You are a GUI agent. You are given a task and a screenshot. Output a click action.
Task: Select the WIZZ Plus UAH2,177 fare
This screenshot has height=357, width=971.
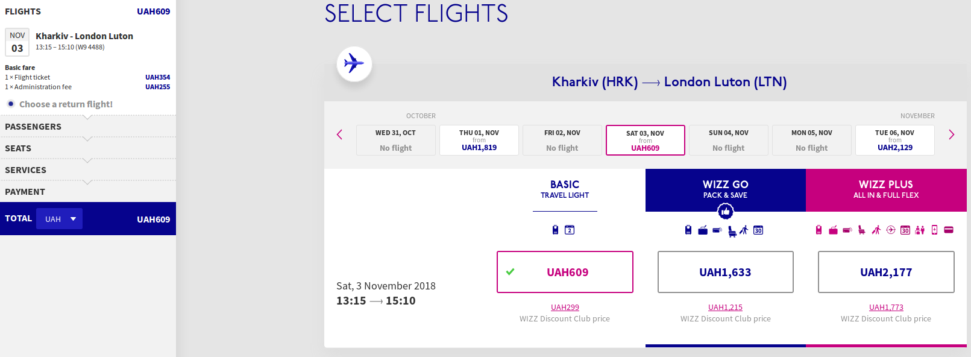[x=886, y=272]
